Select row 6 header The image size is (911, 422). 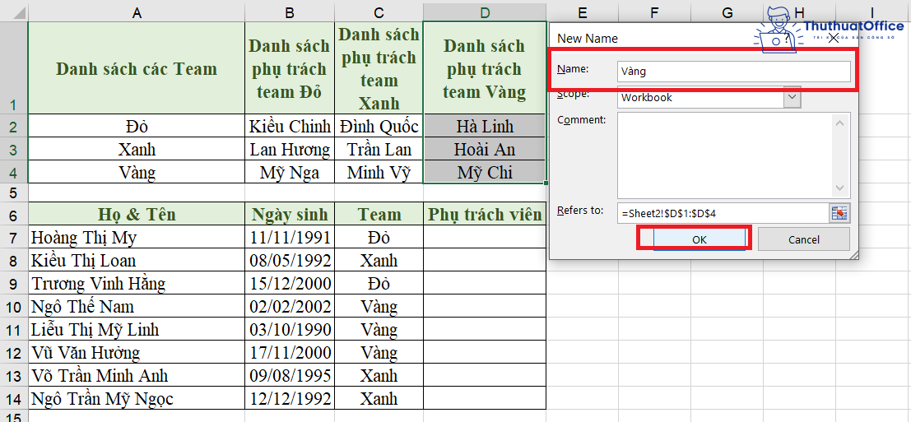coord(14,214)
